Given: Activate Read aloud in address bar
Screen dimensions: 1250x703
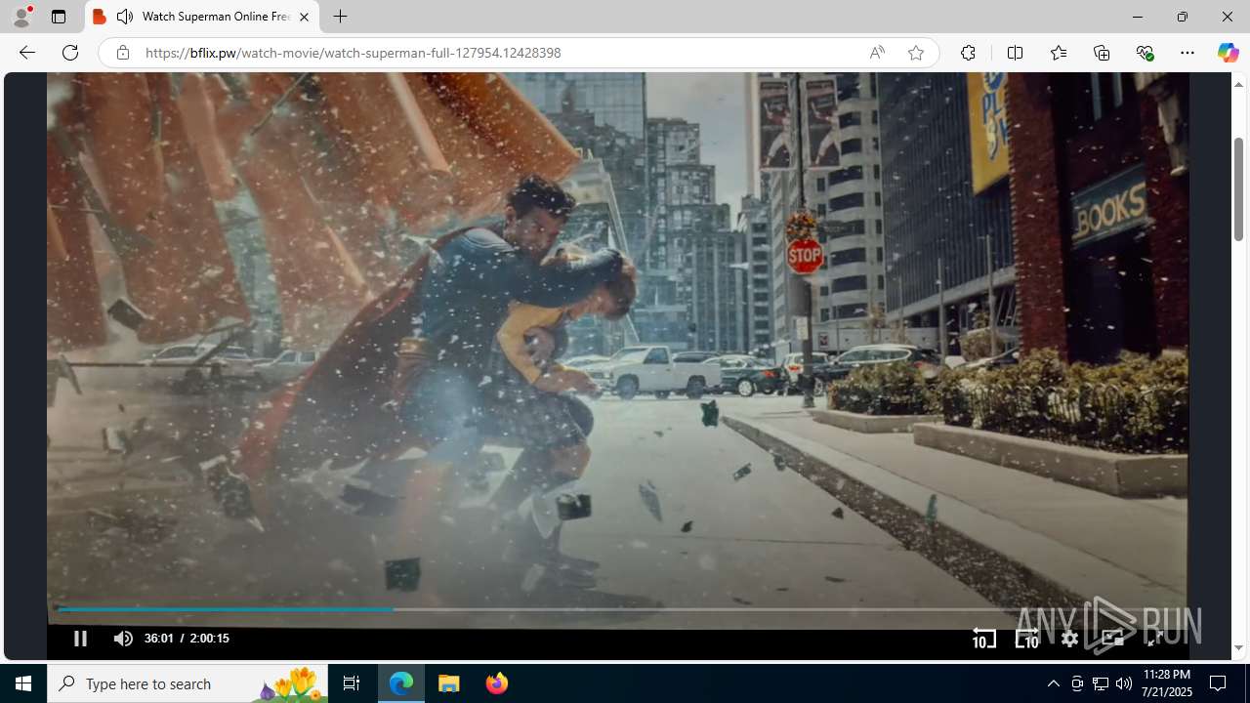Looking at the screenshot, I should tap(877, 53).
